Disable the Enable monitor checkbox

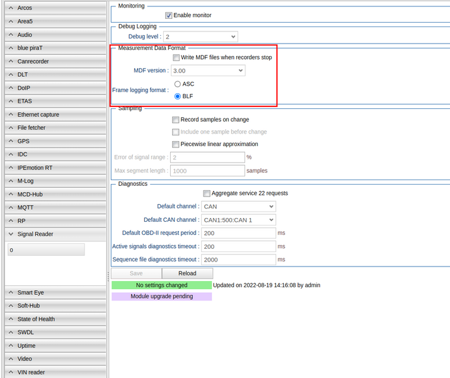coord(169,15)
